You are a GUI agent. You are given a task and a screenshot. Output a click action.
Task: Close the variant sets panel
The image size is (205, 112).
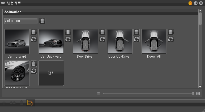click(x=201, y=3)
